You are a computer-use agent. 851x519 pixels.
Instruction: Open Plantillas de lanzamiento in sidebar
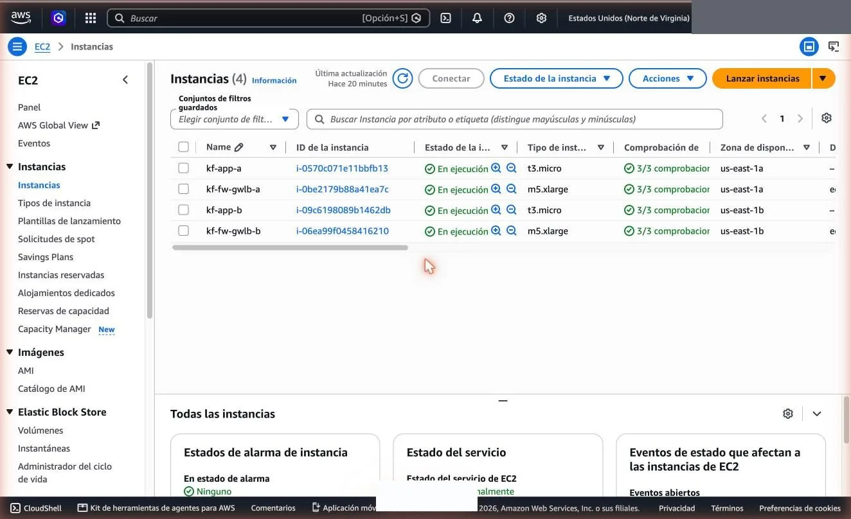click(x=69, y=221)
